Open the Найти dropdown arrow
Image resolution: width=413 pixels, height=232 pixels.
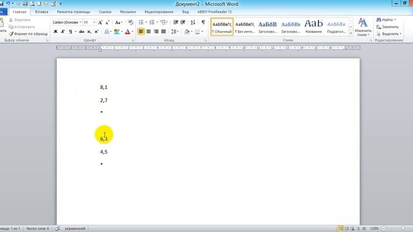pyautogui.click(x=395, y=20)
